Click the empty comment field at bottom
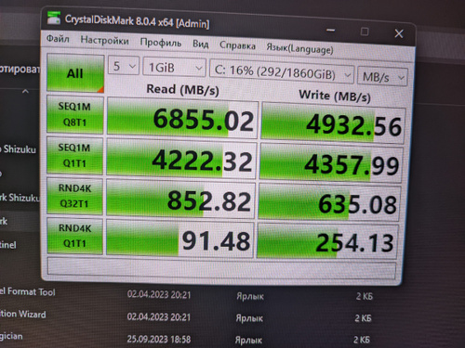 click(221, 268)
